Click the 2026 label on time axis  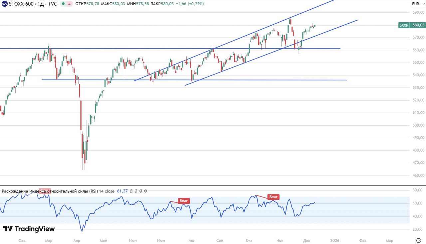334,240
